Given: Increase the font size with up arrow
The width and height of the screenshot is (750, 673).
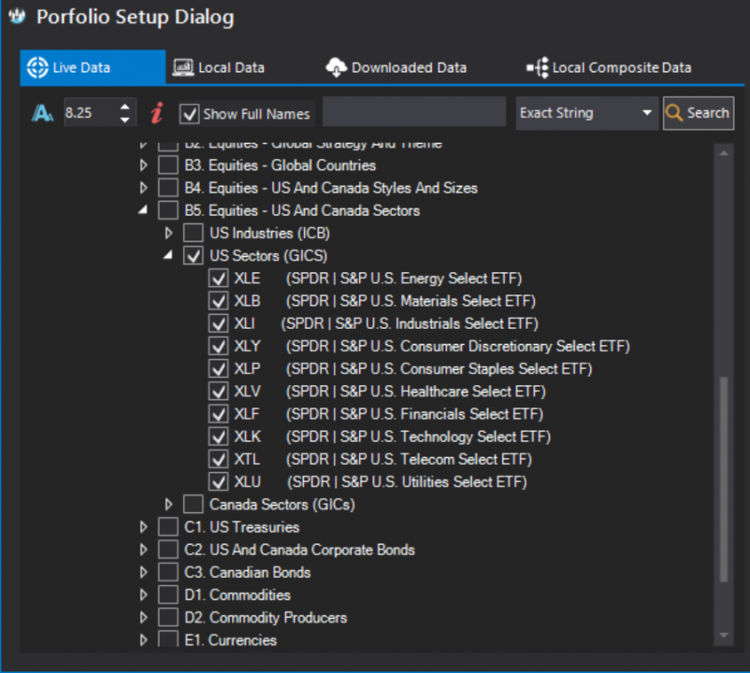Looking at the screenshot, I should pos(124,107).
